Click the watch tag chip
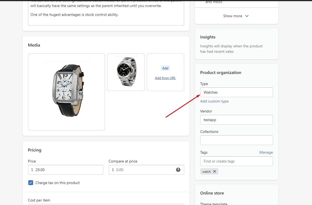 206,172
